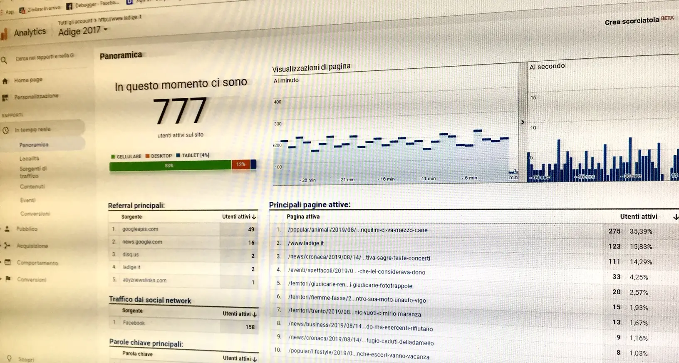
Task: Click the Parola chiave column header
Action: point(137,354)
